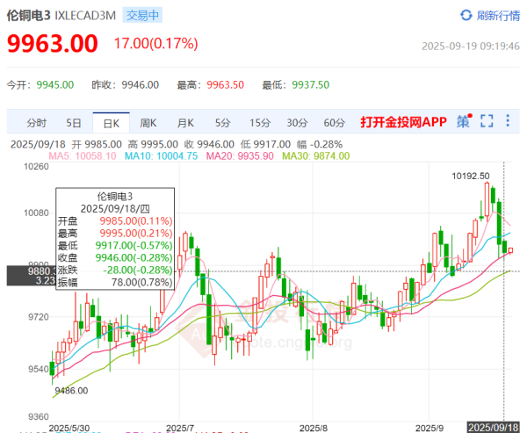Click the MA10: 10004.75 indicator label
Viewport: 527px width, 433px height.
(x=161, y=156)
